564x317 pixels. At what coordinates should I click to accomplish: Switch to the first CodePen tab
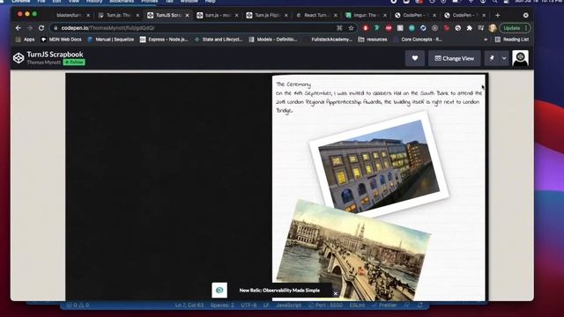tap(415, 16)
